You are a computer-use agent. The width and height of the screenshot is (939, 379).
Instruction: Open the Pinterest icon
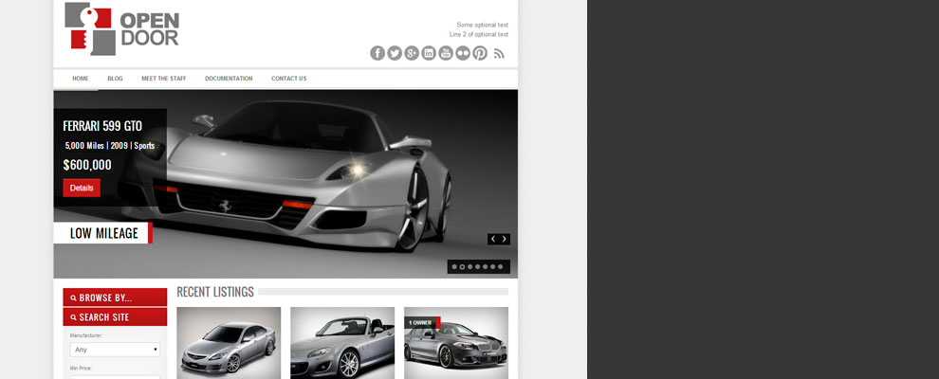480,53
